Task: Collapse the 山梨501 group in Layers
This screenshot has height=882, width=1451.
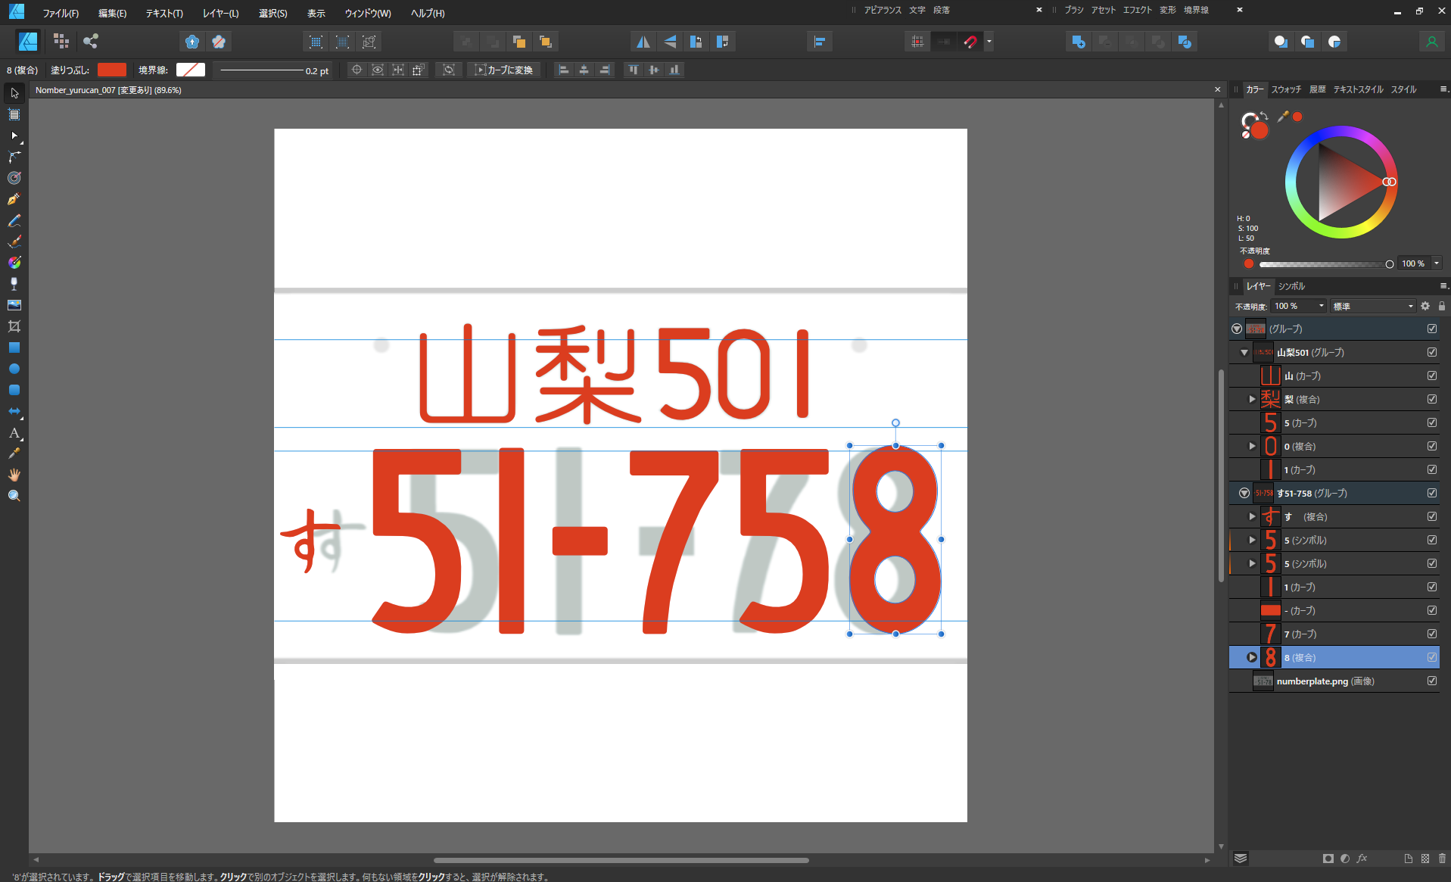Action: click(x=1244, y=352)
